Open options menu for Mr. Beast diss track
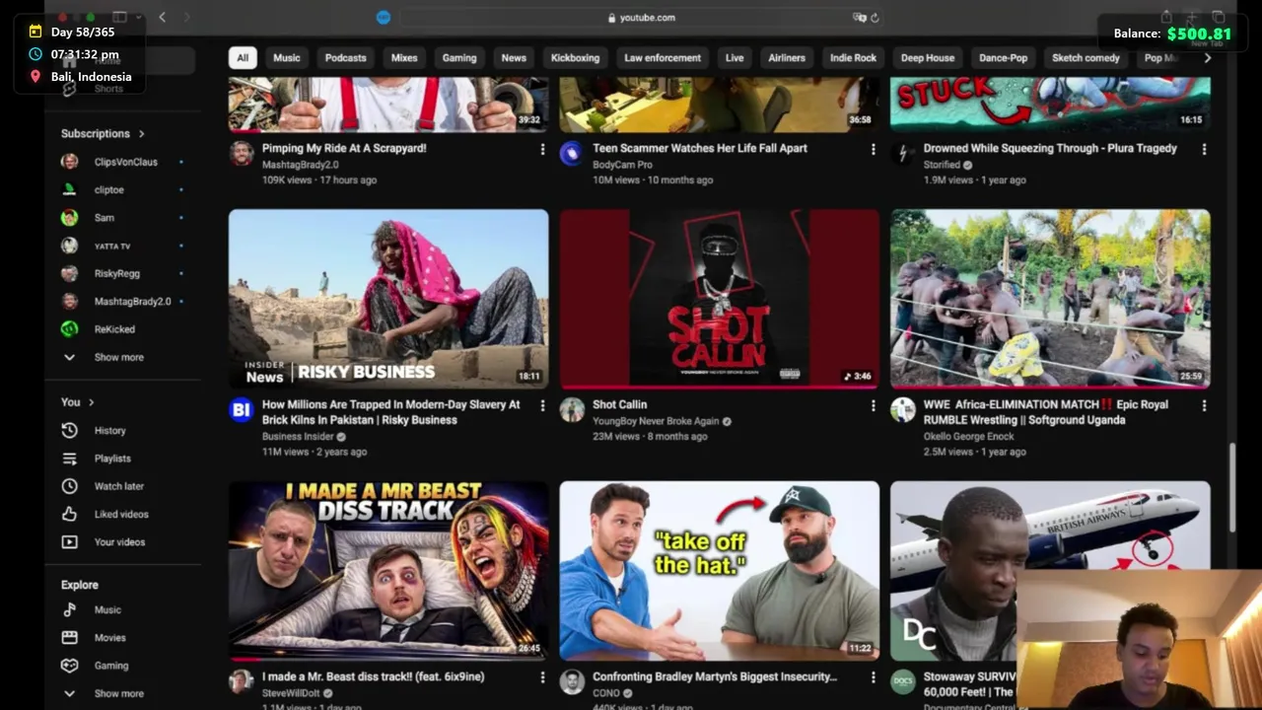Screen dimensions: 1262x710 point(541,677)
